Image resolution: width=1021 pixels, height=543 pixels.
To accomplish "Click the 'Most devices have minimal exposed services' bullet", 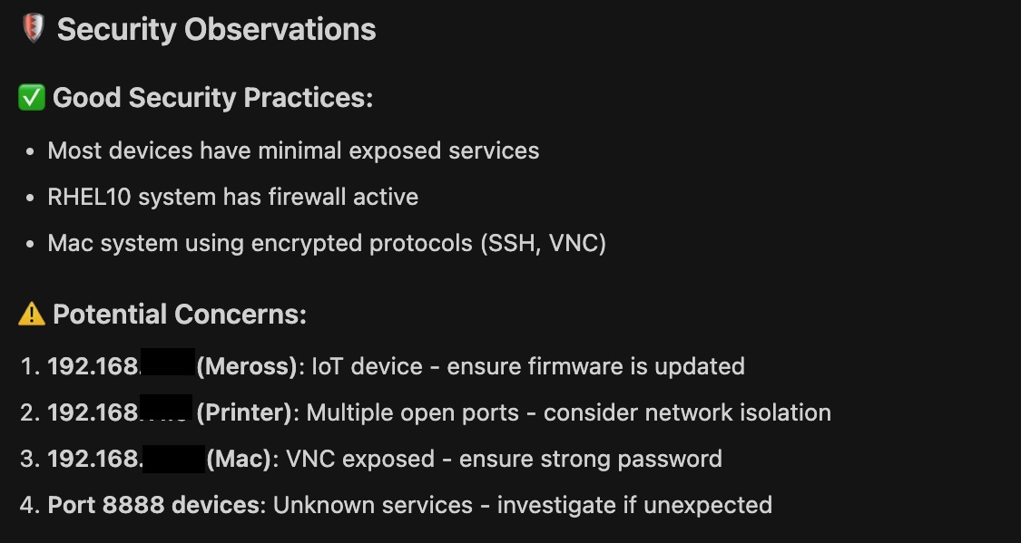I will coord(293,150).
